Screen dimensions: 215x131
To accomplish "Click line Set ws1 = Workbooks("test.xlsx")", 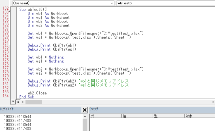I will coord(79,37).
